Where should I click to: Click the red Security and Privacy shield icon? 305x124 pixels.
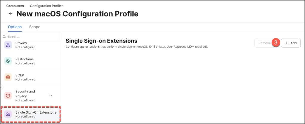click(8, 96)
